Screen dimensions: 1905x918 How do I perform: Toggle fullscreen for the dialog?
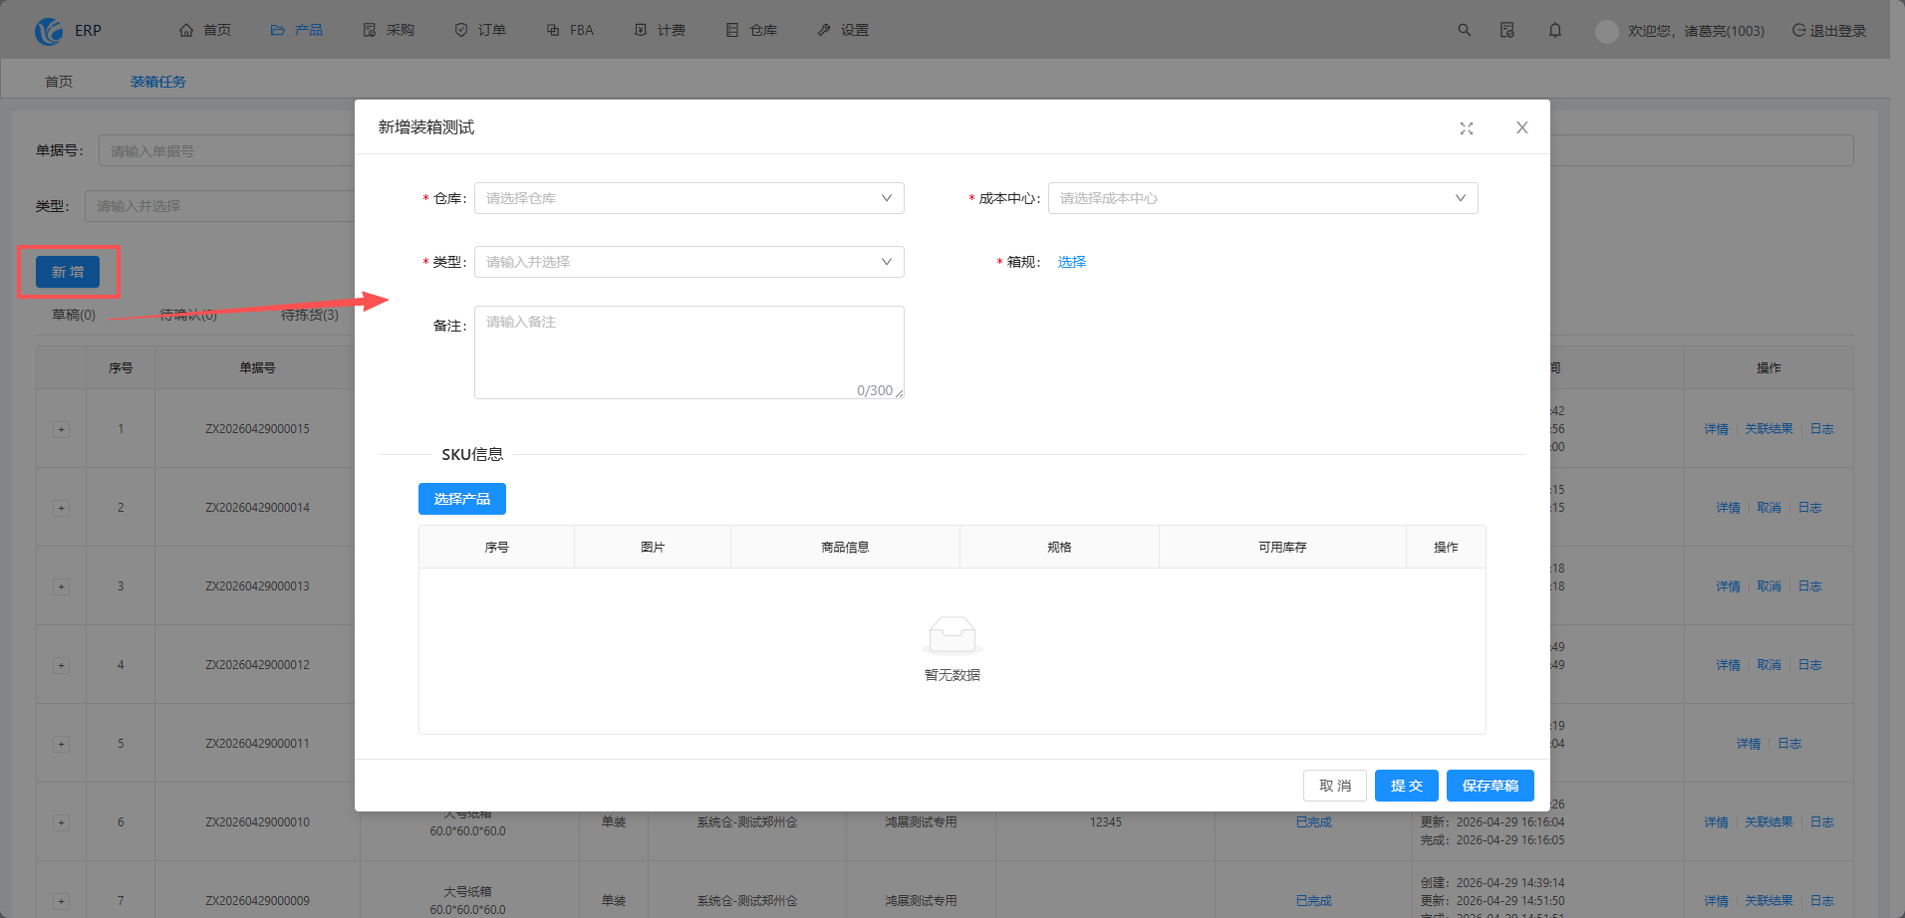(1467, 128)
